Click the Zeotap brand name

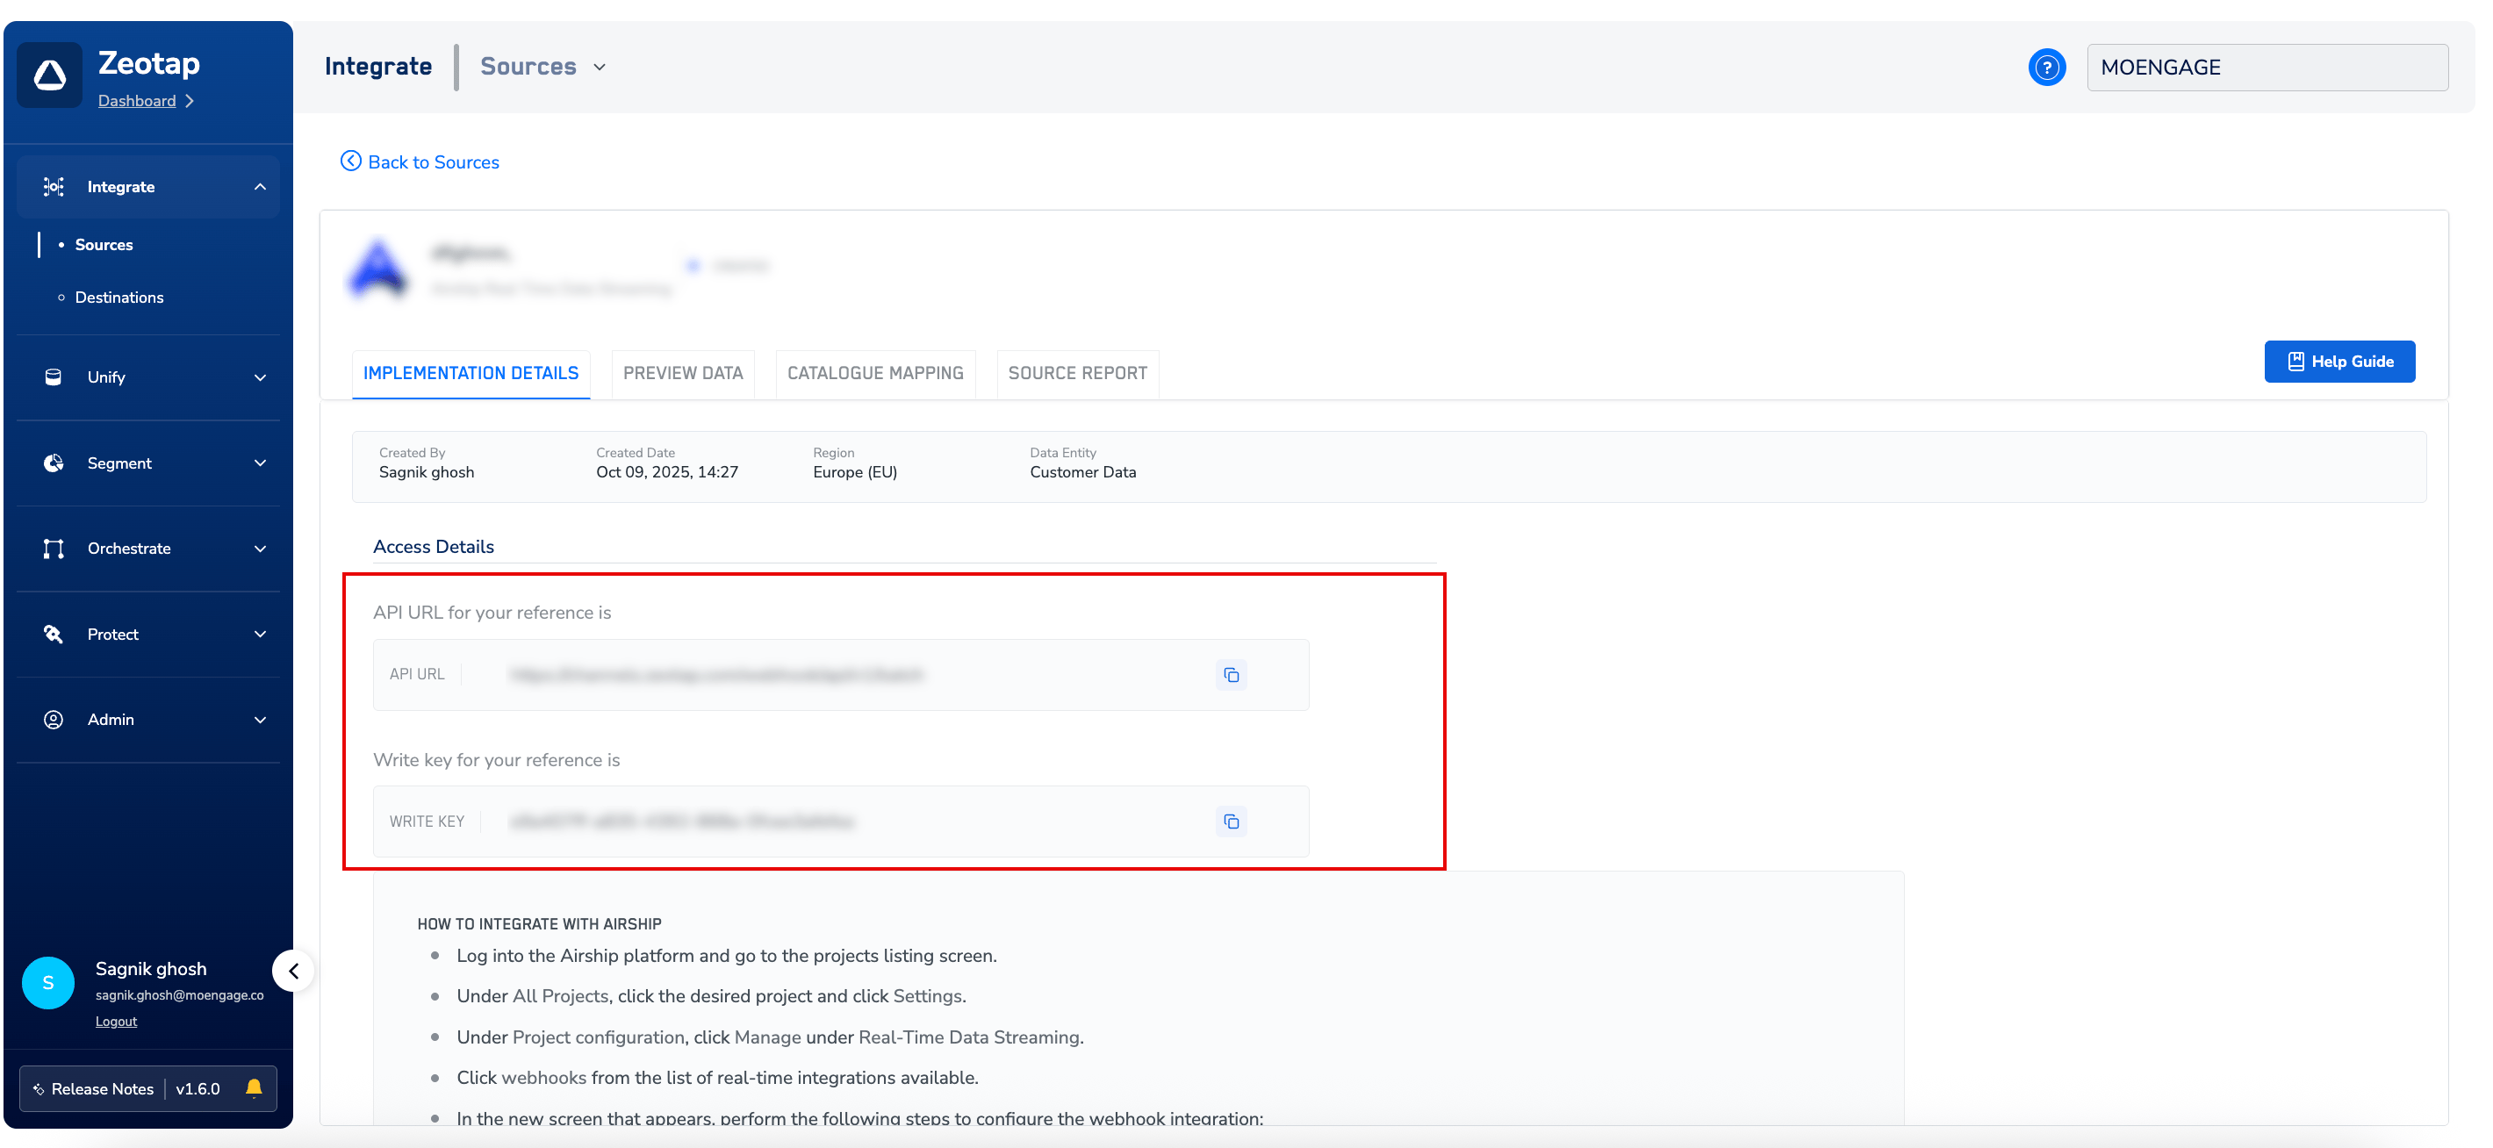(149, 63)
